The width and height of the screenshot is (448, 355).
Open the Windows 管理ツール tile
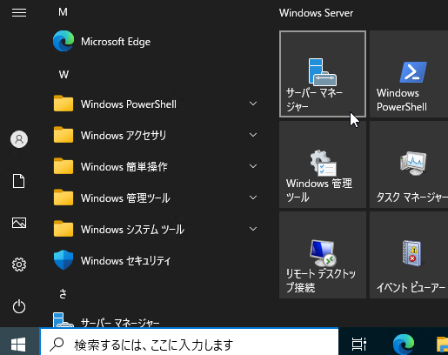323,164
